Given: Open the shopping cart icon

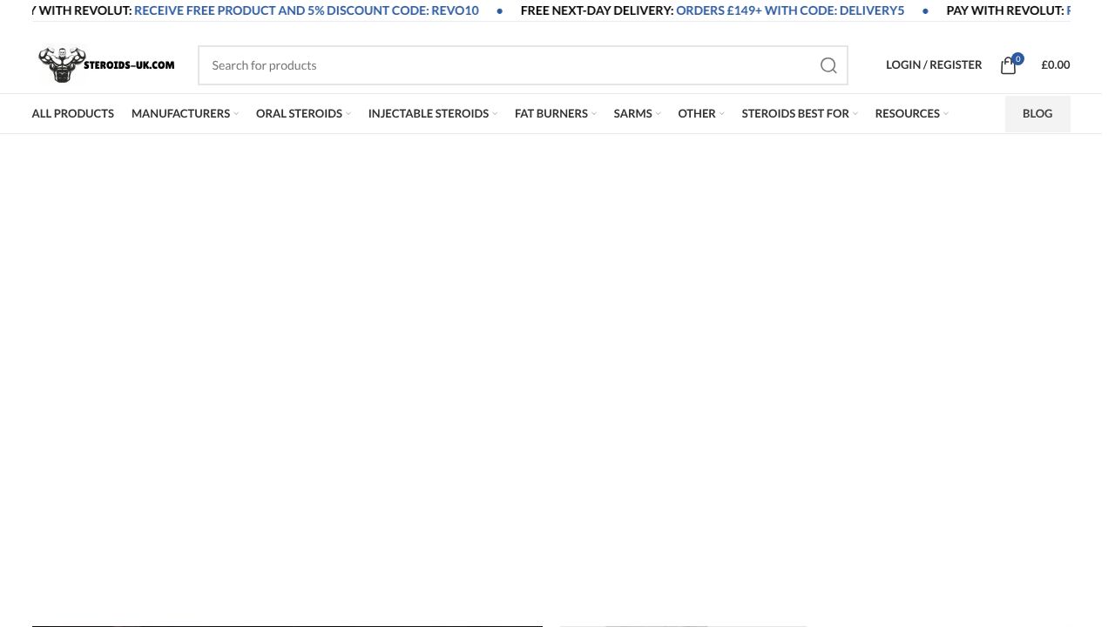Looking at the screenshot, I should pyautogui.click(x=1009, y=65).
